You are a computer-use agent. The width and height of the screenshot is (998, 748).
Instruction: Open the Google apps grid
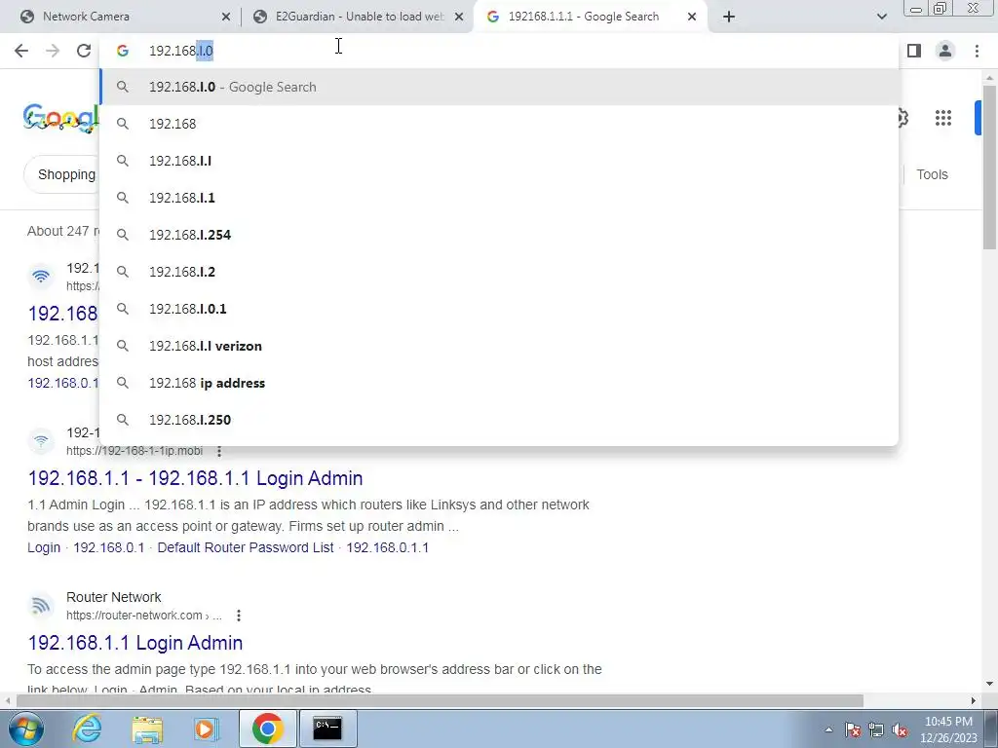pos(943,118)
